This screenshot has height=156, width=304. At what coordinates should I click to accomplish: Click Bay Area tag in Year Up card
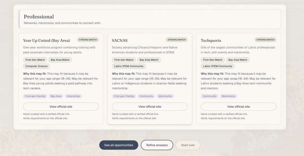point(56,96)
